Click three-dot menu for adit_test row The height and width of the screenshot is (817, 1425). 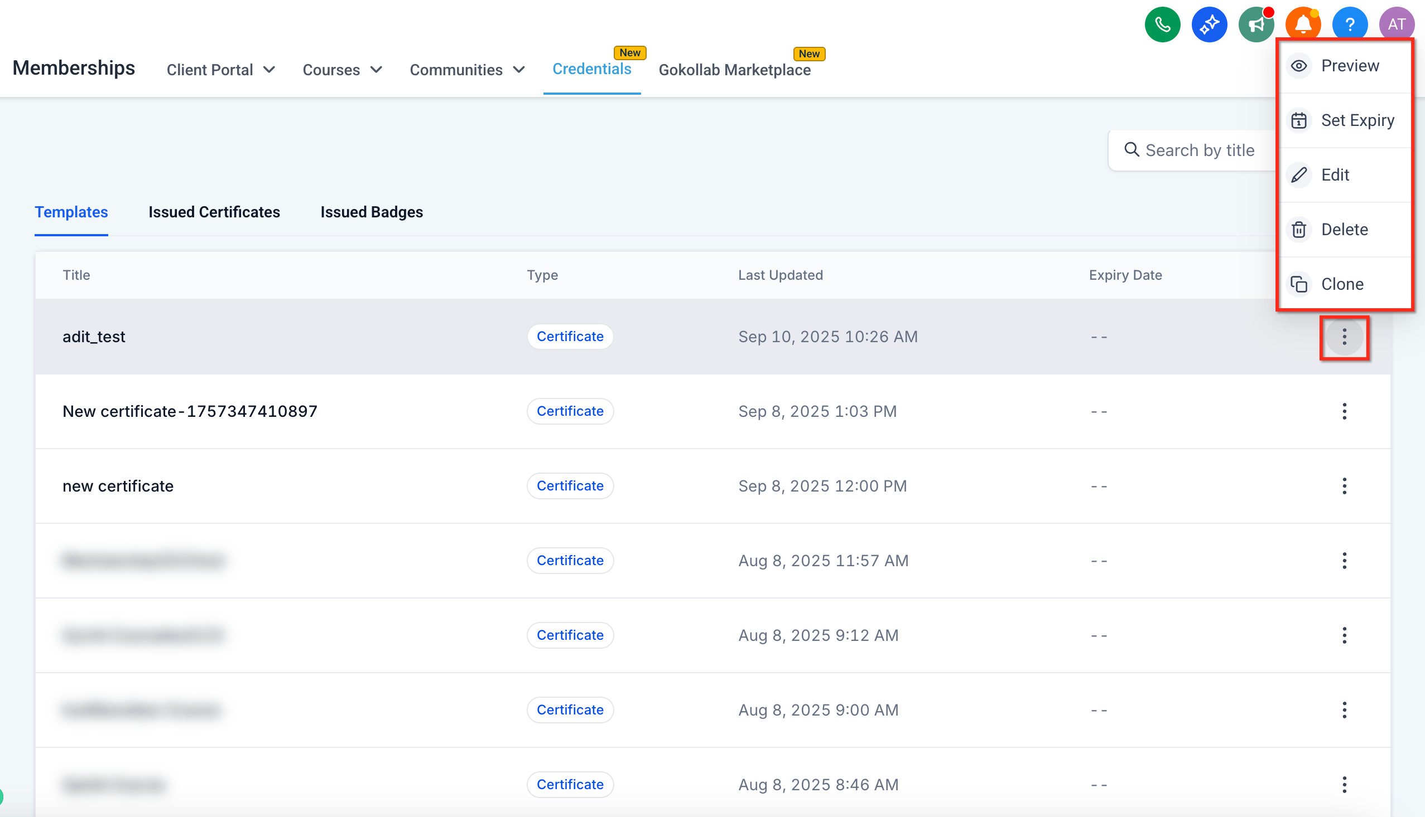pyautogui.click(x=1344, y=337)
